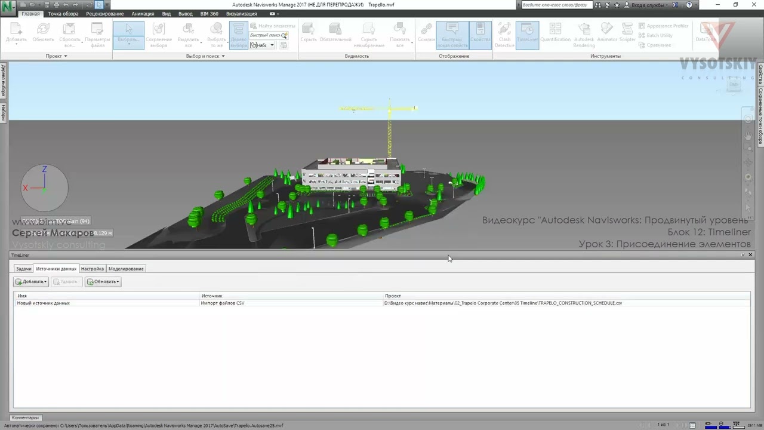
Task: Switch to the Точка обзора ribbon tab
Action: coord(63,14)
